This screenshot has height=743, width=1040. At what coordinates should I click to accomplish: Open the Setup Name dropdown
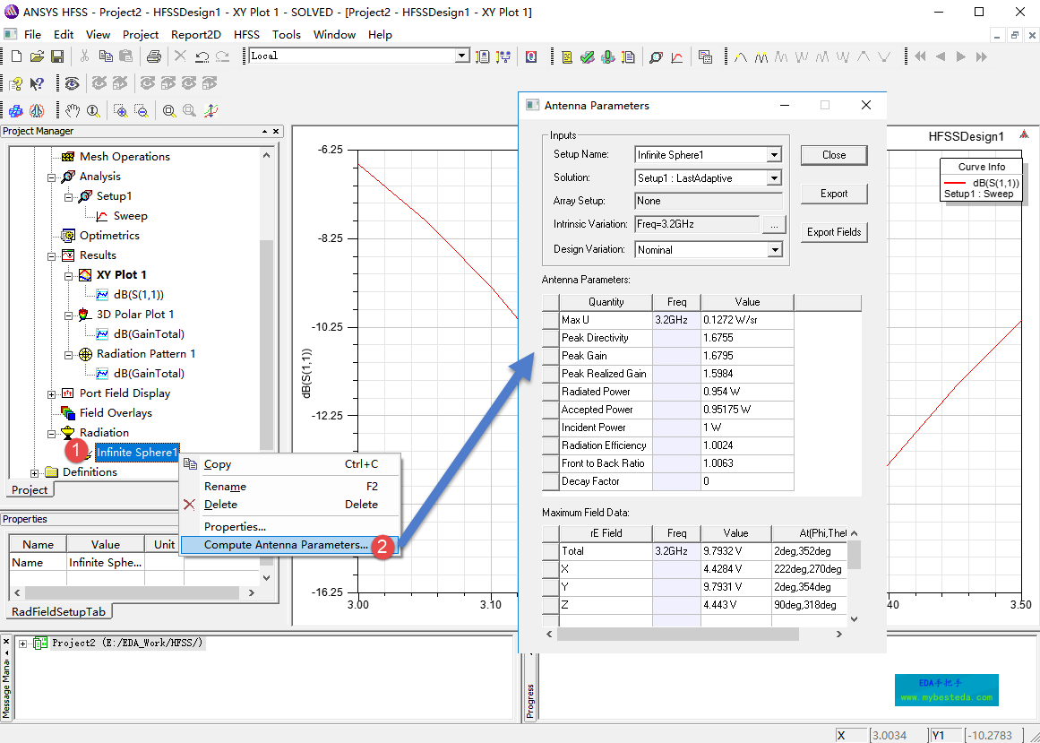[774, 155]
